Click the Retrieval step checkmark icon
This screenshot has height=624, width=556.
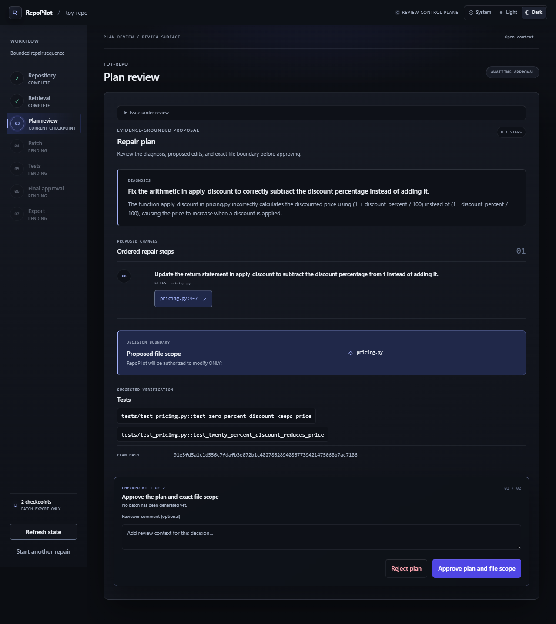[17, 101]
